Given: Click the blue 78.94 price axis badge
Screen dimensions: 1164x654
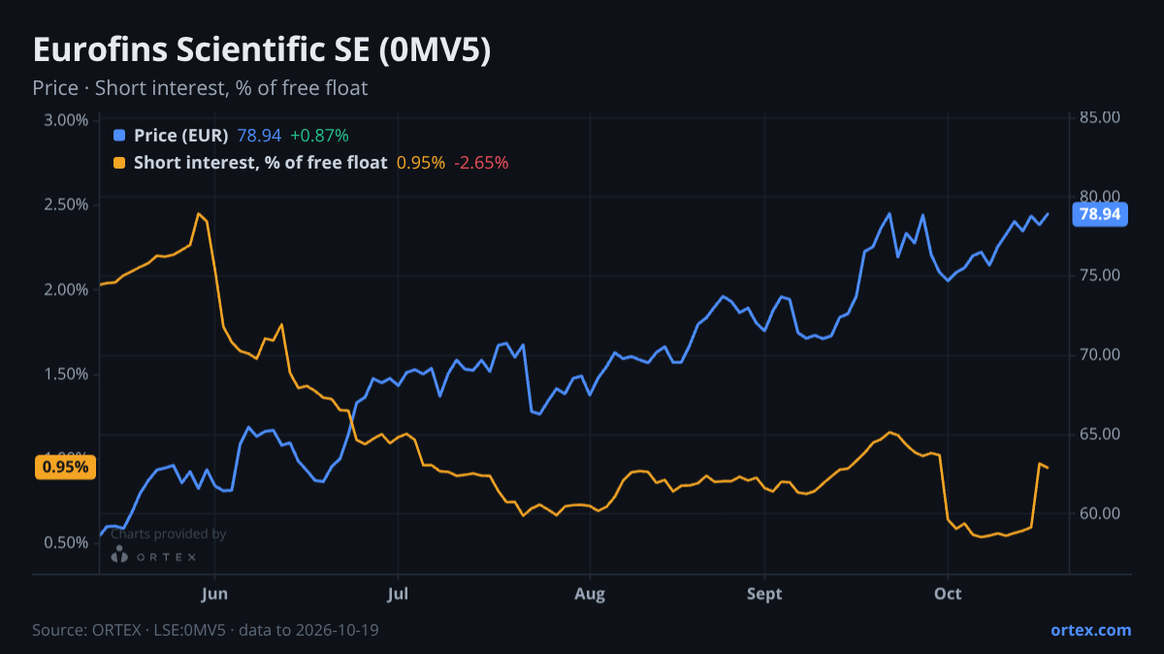Looking at the screenshot, I should (1100, 214).
